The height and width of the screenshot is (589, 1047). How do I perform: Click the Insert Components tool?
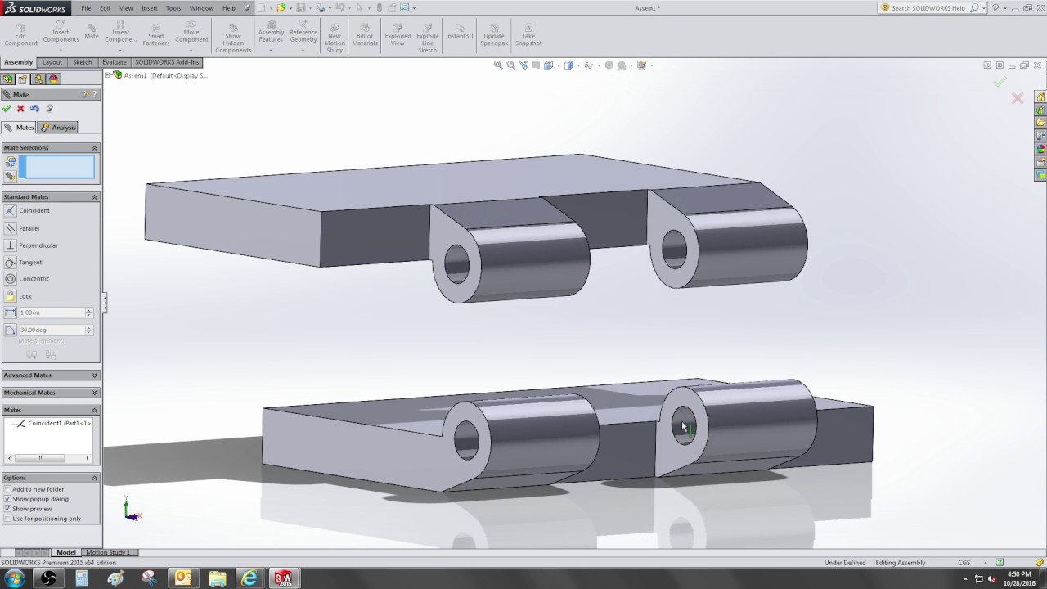coord(61,32)
